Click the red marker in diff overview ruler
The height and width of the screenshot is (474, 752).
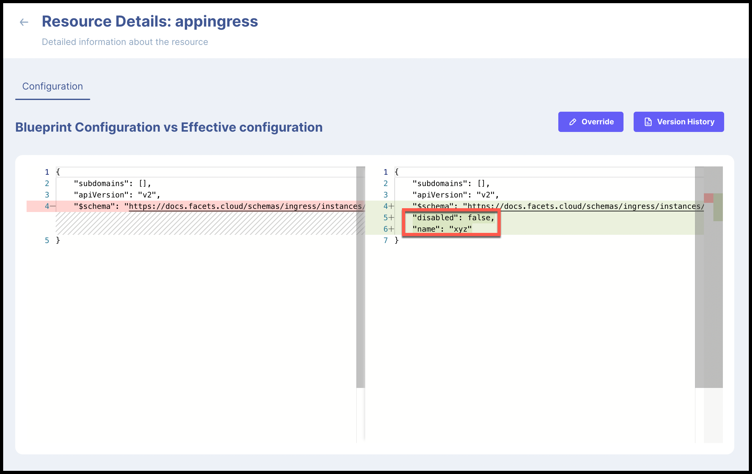click(708, 198)
